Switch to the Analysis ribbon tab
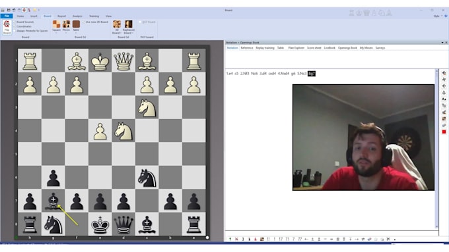 77,16
